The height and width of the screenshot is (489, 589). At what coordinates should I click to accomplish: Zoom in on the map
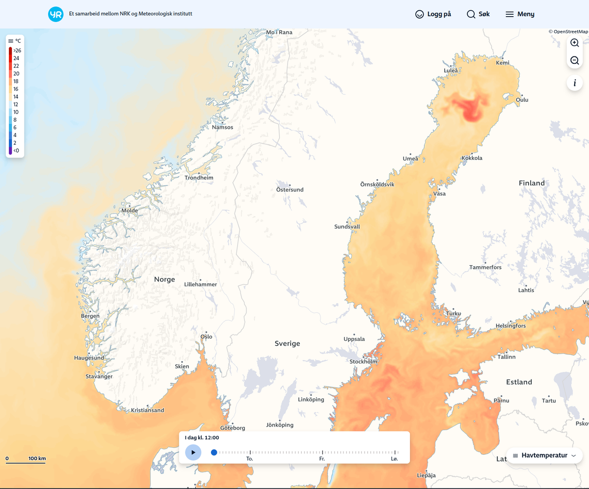[x=575, y=43]
